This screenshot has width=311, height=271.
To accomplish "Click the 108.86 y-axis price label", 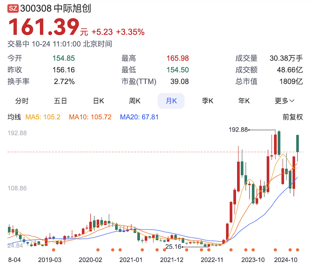I will coord(17,188).
